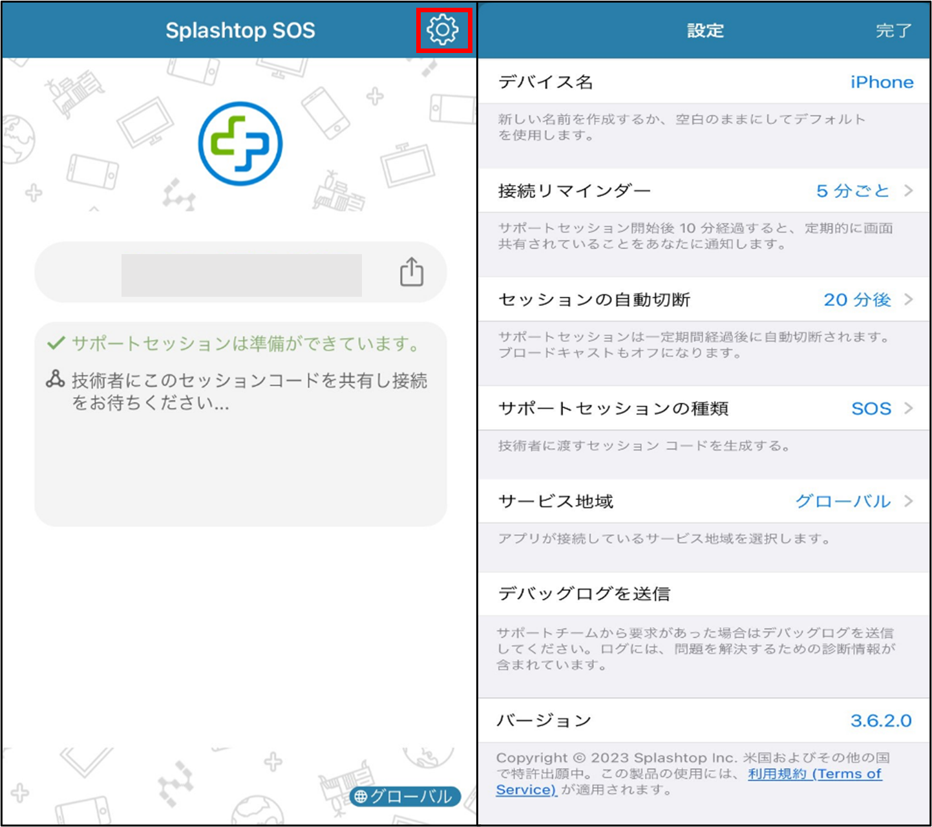Open セッションの自動切断 setting row

point(704,299)
